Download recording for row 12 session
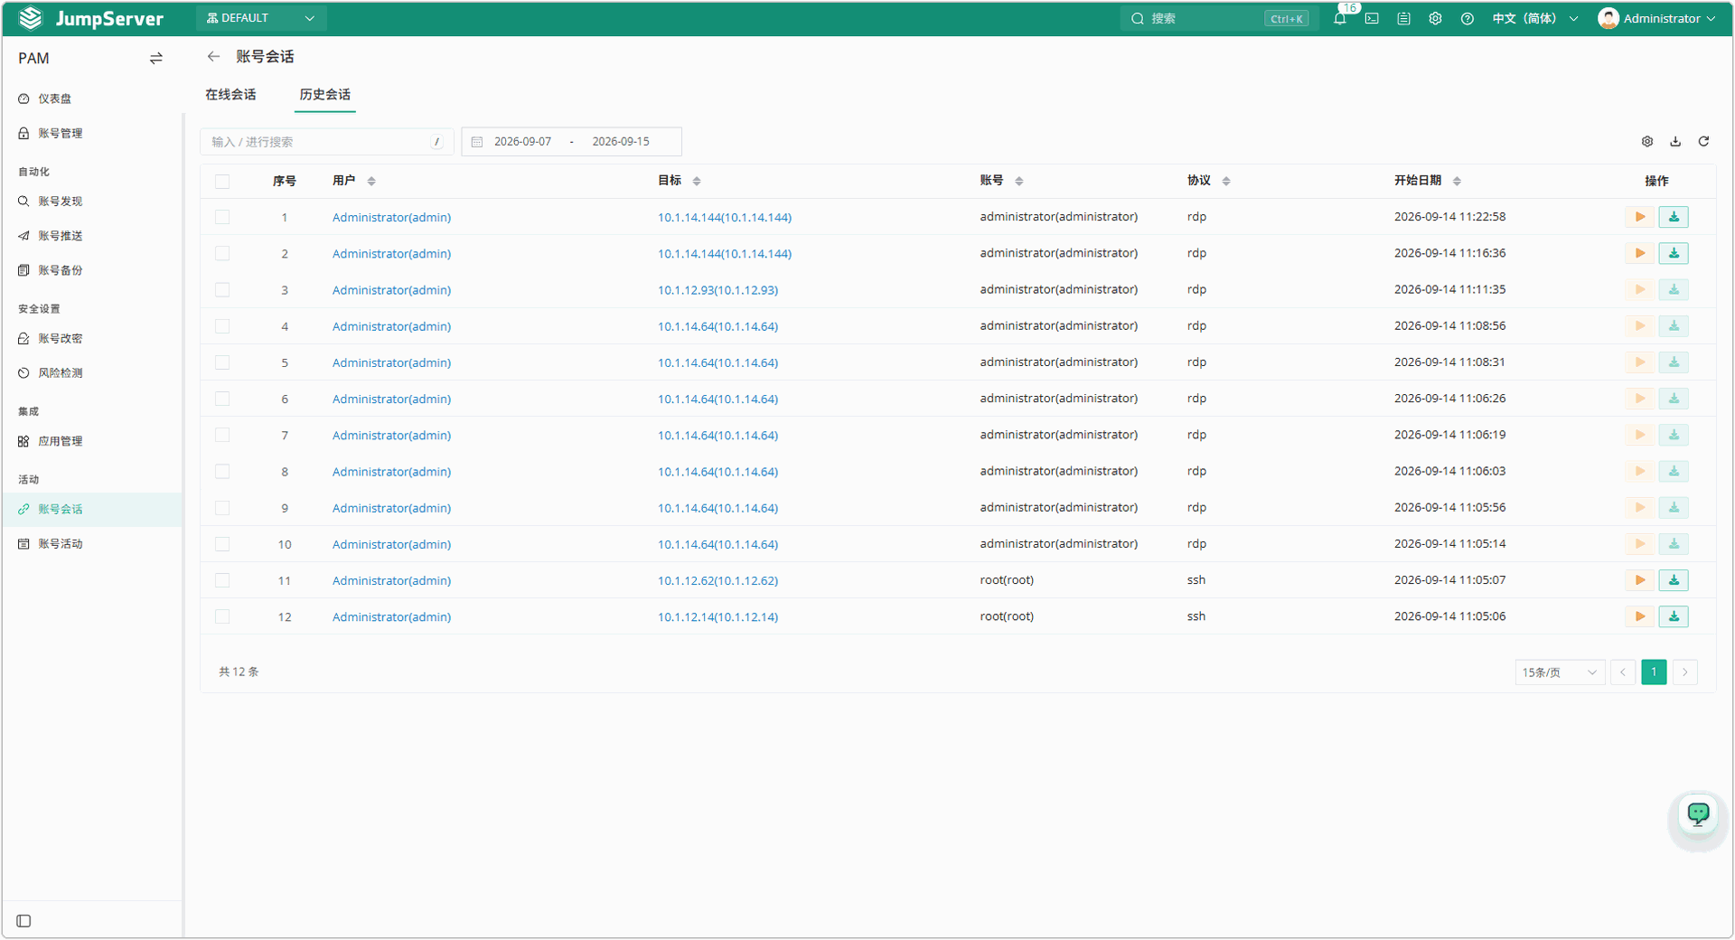This screenshot has height=940, width=1735. point(1674,616)
